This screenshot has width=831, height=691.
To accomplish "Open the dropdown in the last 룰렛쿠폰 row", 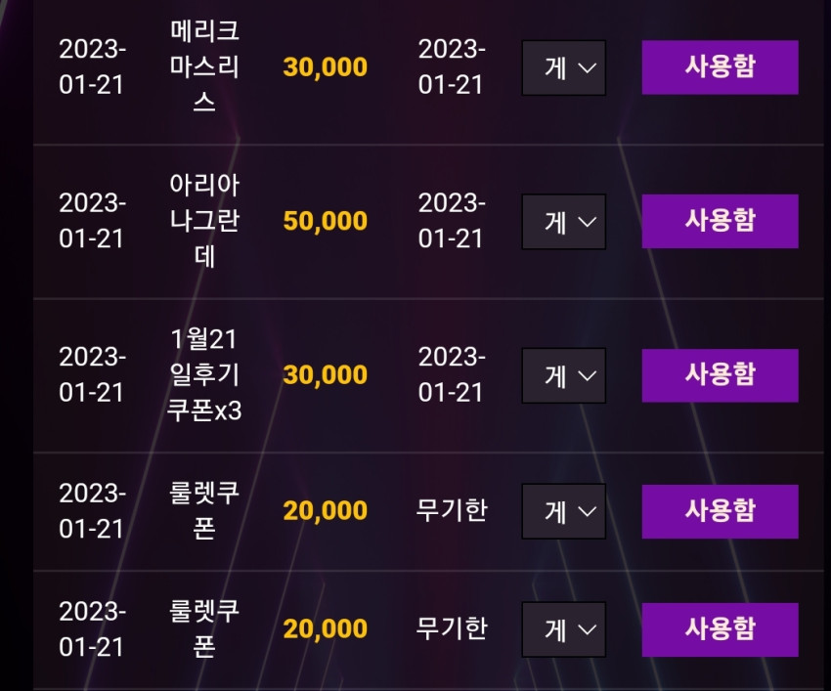I will (x=563, y=629).
